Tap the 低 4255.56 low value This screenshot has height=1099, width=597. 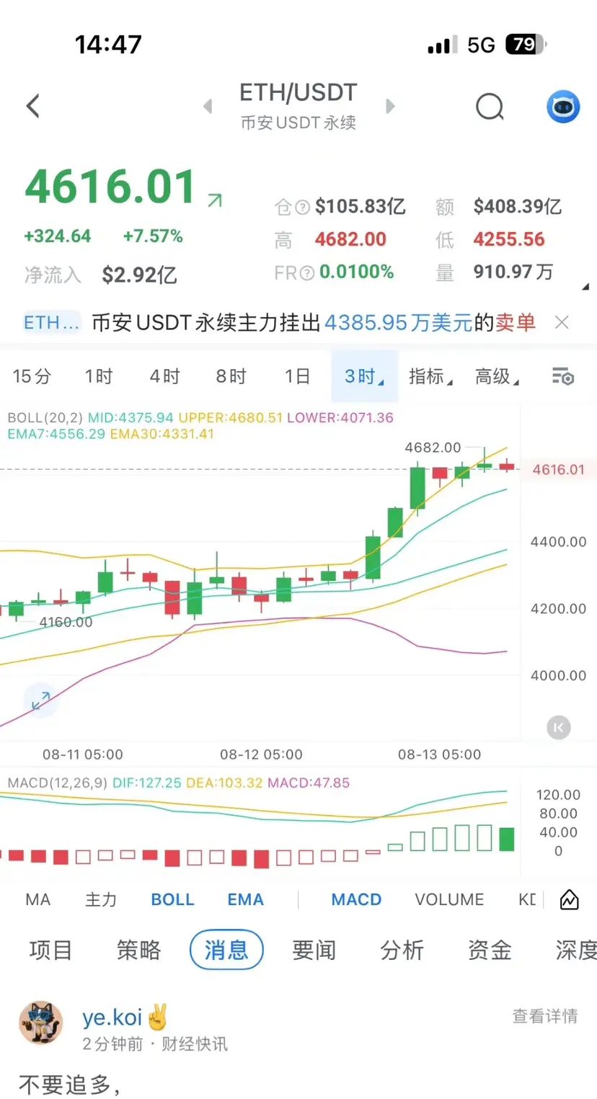[490, 239]
